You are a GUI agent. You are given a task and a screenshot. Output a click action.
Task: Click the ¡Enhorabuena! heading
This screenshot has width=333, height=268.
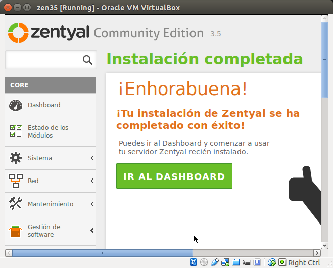[x=182, y=89]
